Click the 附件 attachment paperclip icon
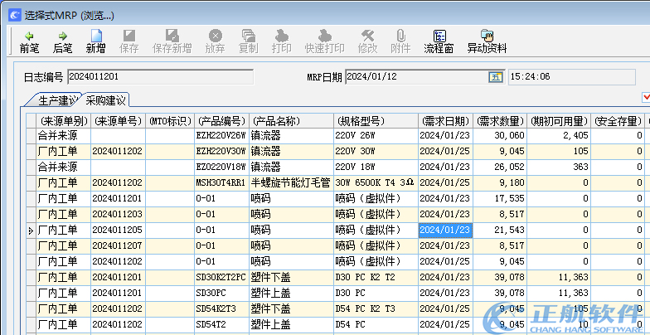The height and width of the screenshot is (335, 650). click(x=400, y=41)
